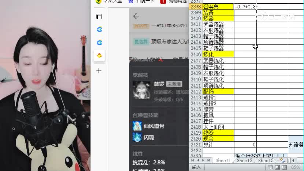Click the 仙风道骨 skill icon

(137, 126)
